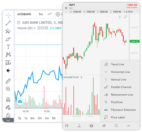Toggle stay in drawing mode pencil-lock
Image resolution: width=142 pixels, height=132 pixels.
pos(8,107)
